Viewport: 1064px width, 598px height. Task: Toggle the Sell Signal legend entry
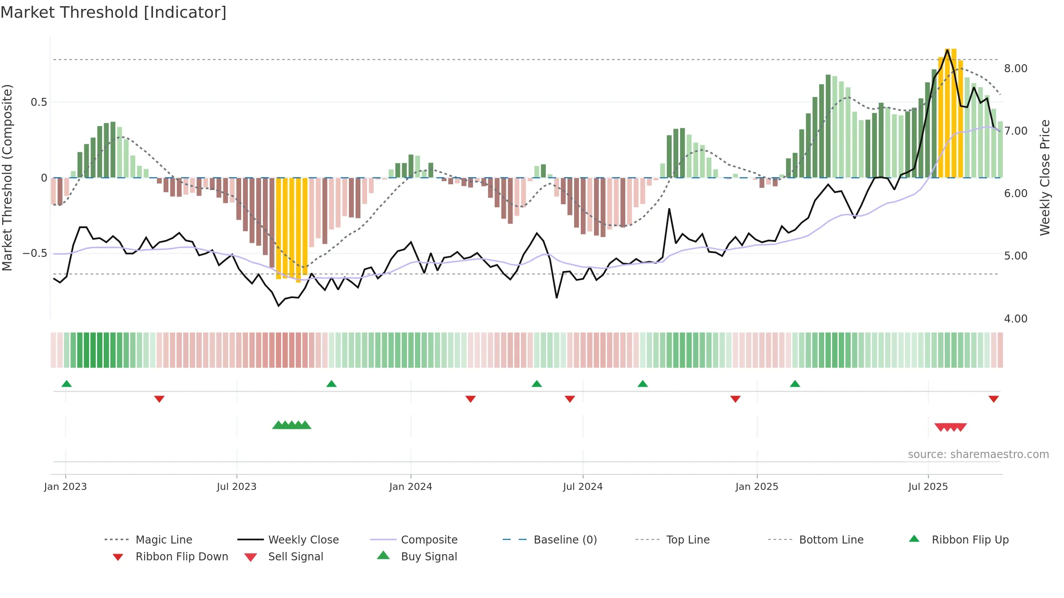(284, 556)
